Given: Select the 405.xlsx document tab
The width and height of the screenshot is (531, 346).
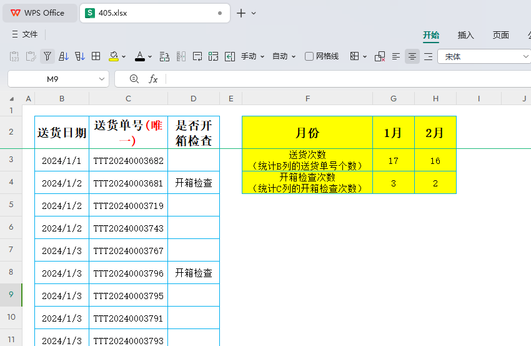Looking at the screenshot, I should [155, 13].
